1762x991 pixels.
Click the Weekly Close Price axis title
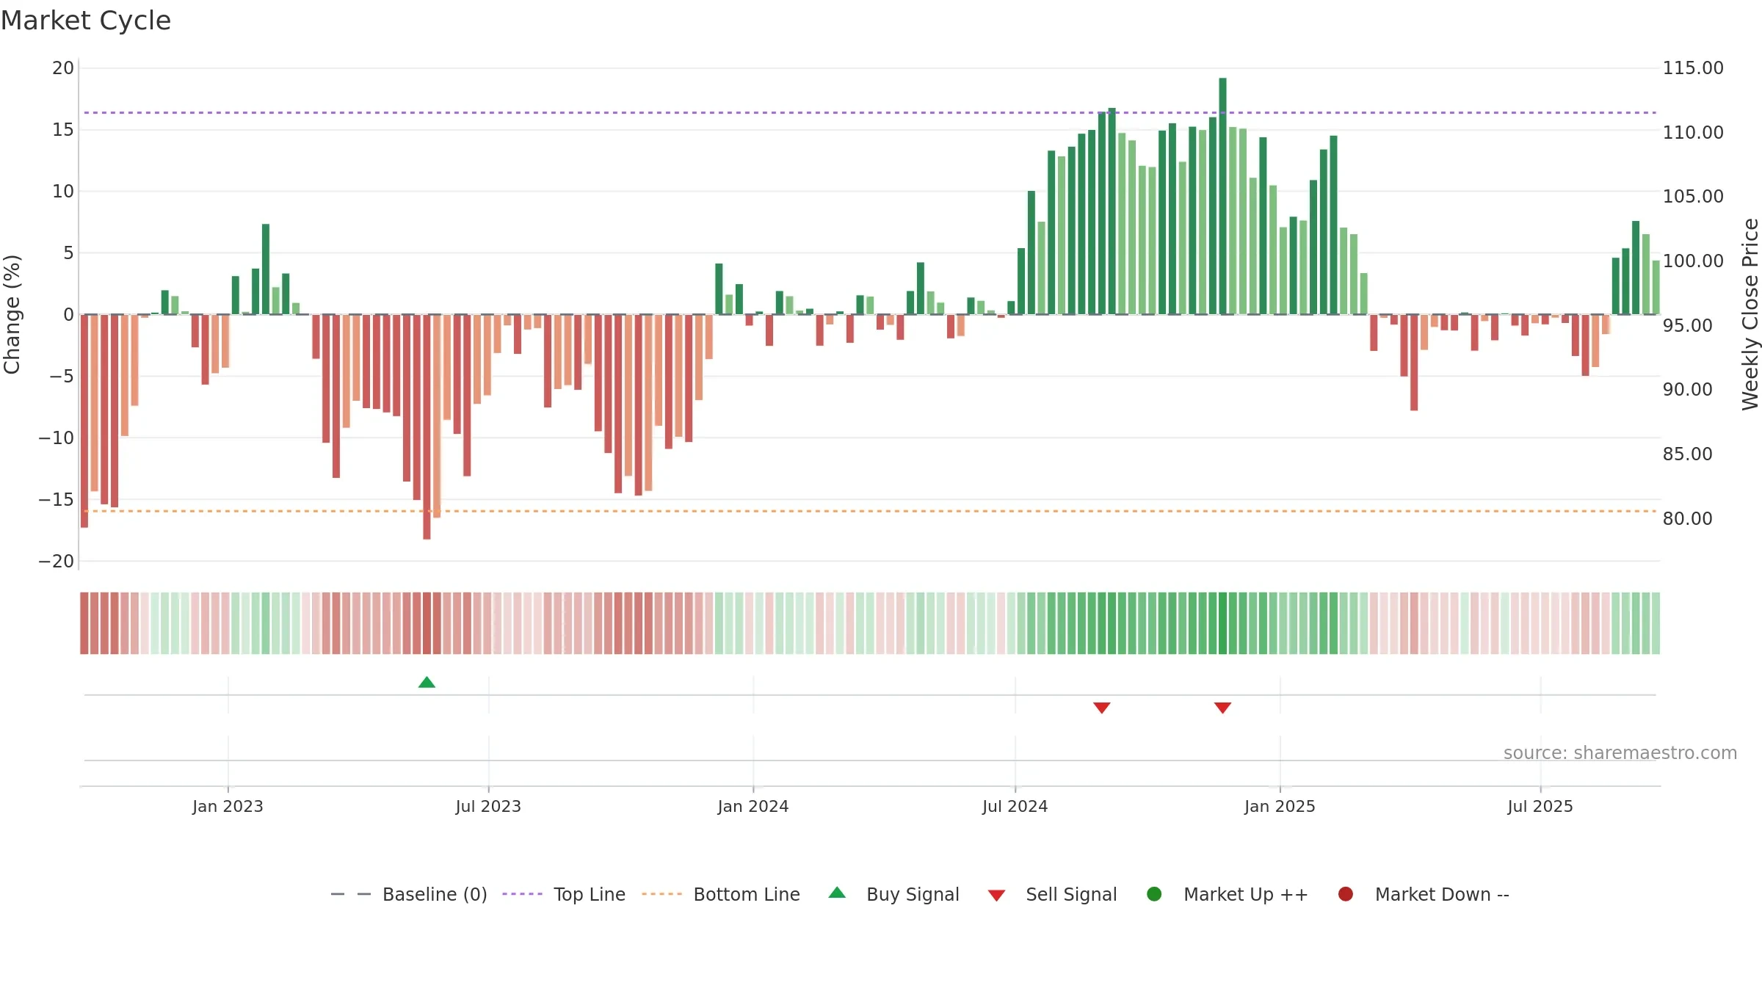[1750, 314]
